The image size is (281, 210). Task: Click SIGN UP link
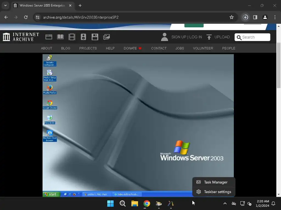click(x=179, y=37)
